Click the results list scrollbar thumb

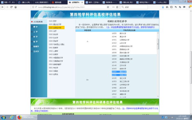pos(158,44)
